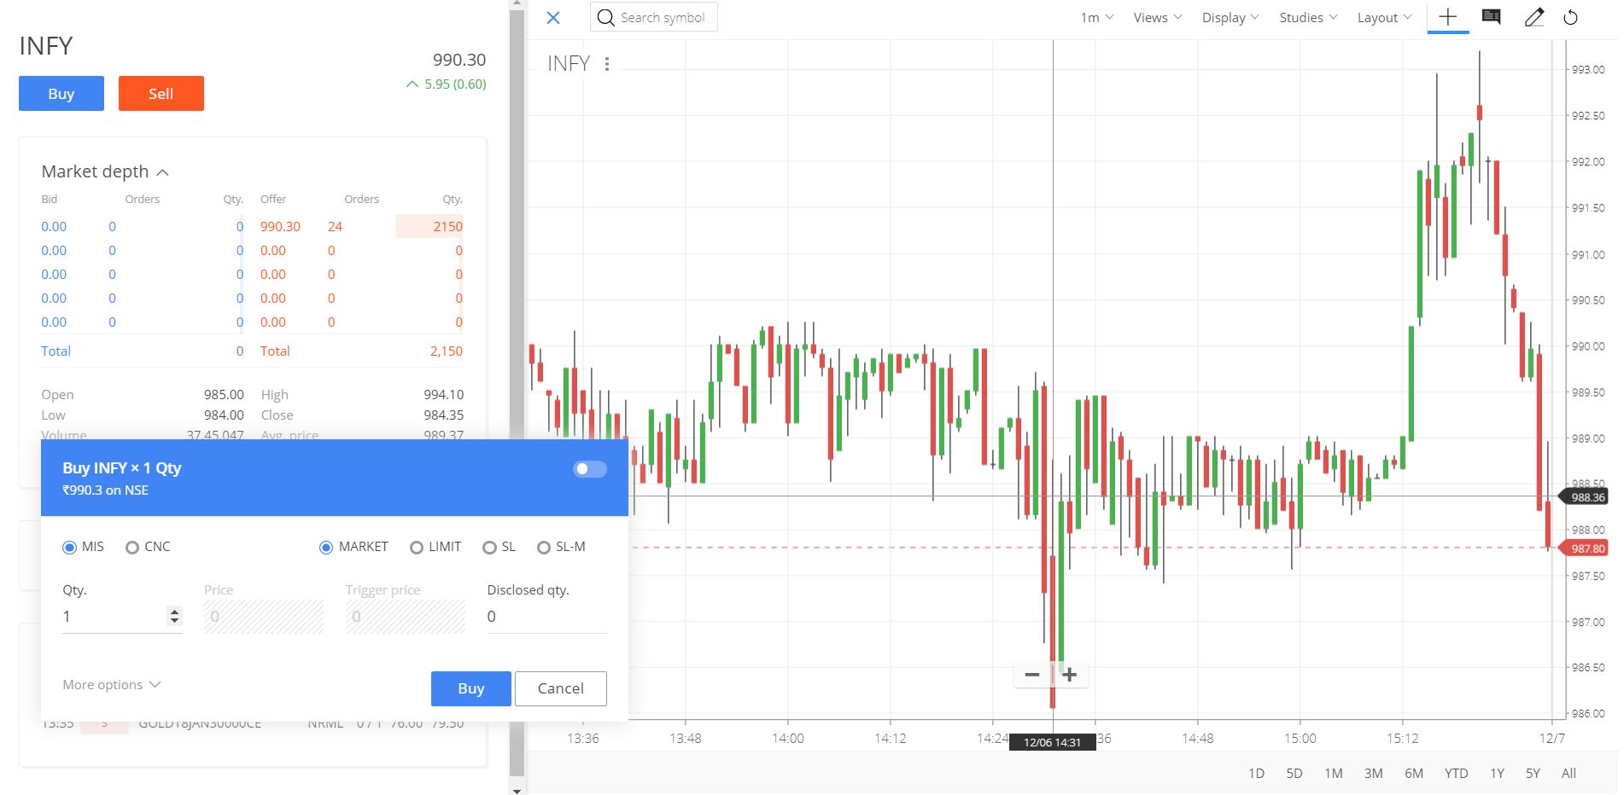Close the chart with the X icon
This screenshot has height=795, width=1624.
553,17
